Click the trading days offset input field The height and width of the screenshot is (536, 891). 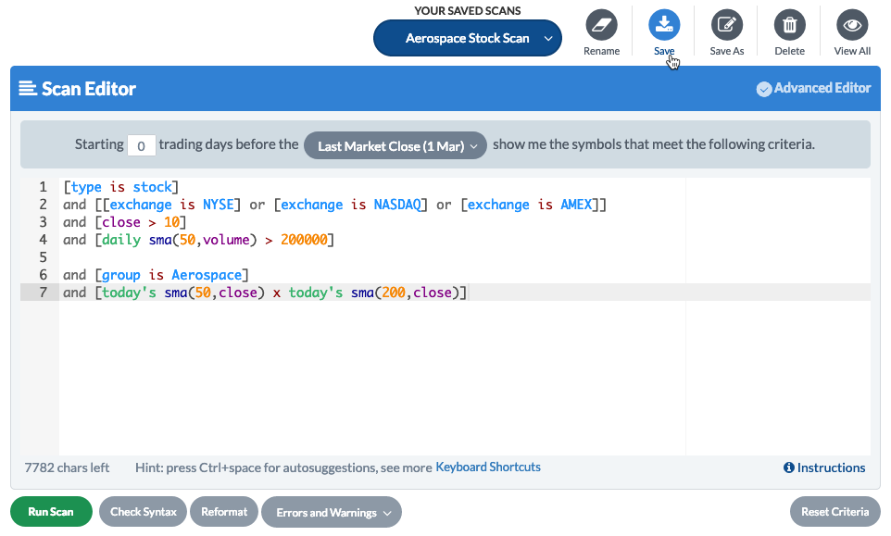coord(141,146)
